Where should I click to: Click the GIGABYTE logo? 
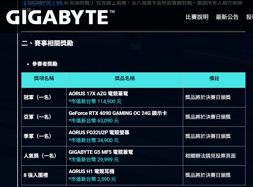point(60,17)
